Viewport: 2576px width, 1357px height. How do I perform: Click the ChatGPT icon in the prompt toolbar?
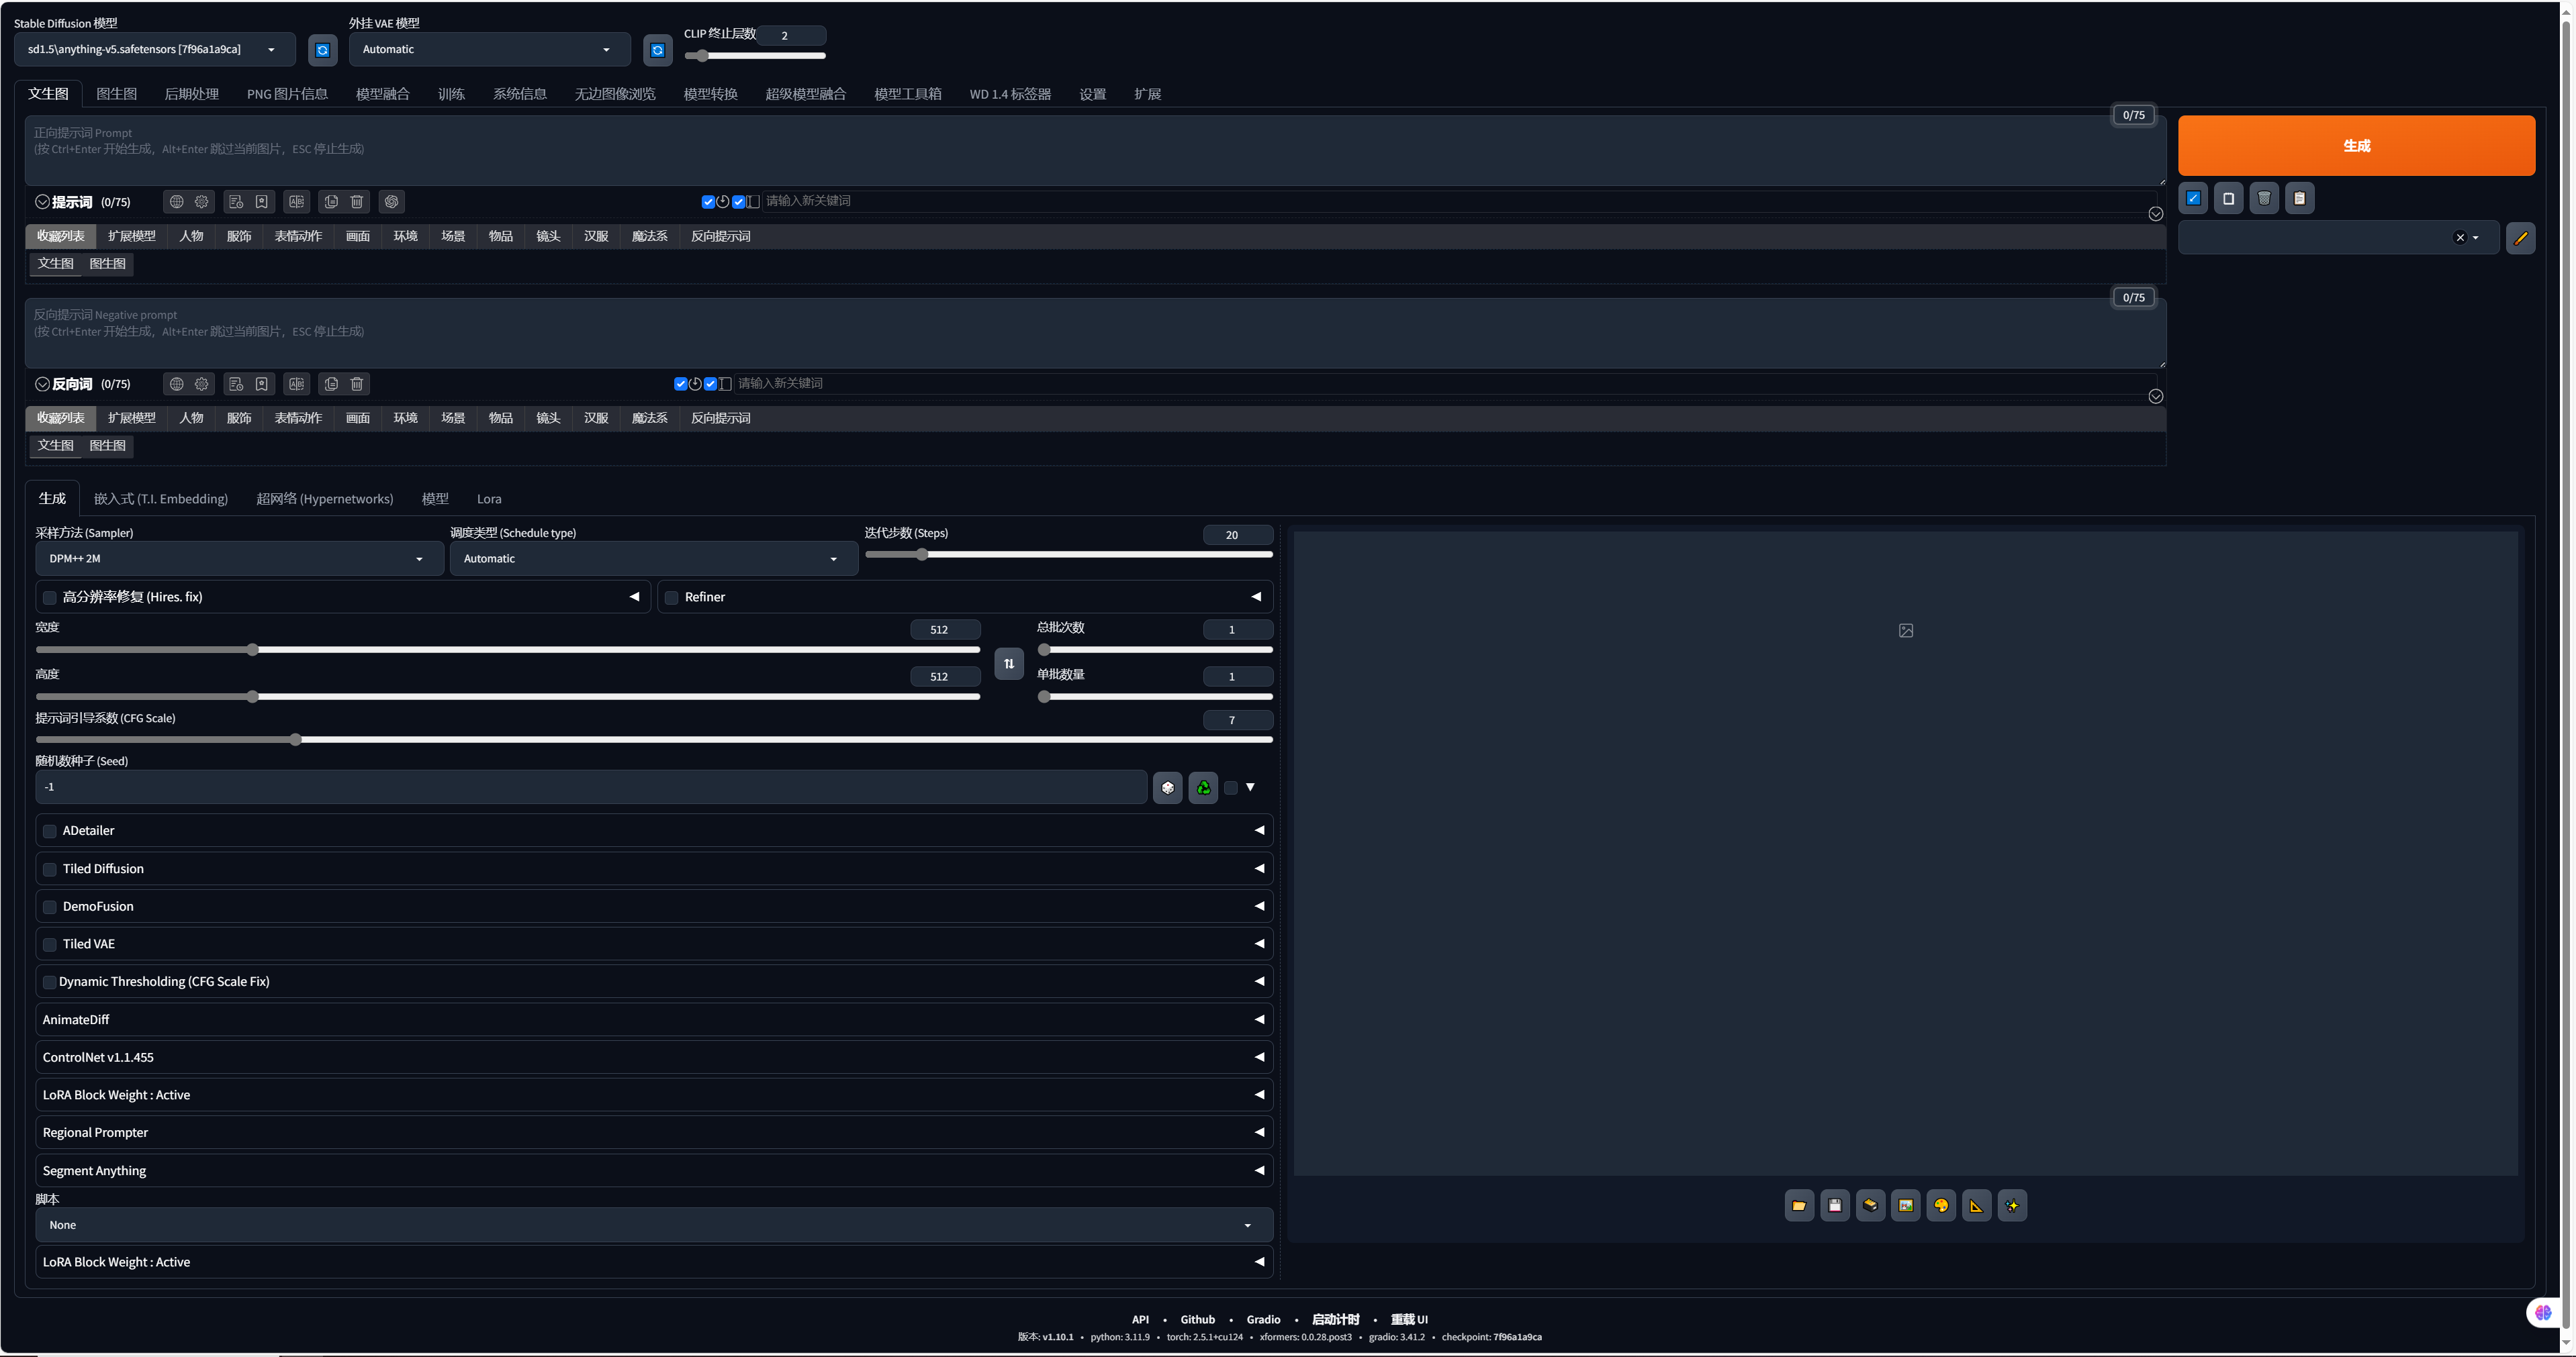[391, 202]
